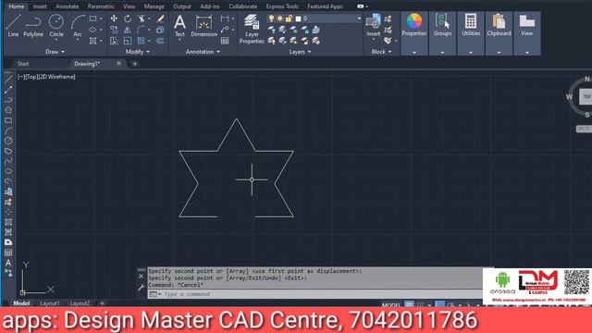Switch to the Manage ribbon tab
Image resolution: width=592 pixels, height=333 pixels.
[154, 6]
